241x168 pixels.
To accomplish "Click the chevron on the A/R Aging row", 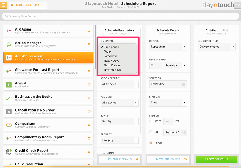I will coord(89,31).
